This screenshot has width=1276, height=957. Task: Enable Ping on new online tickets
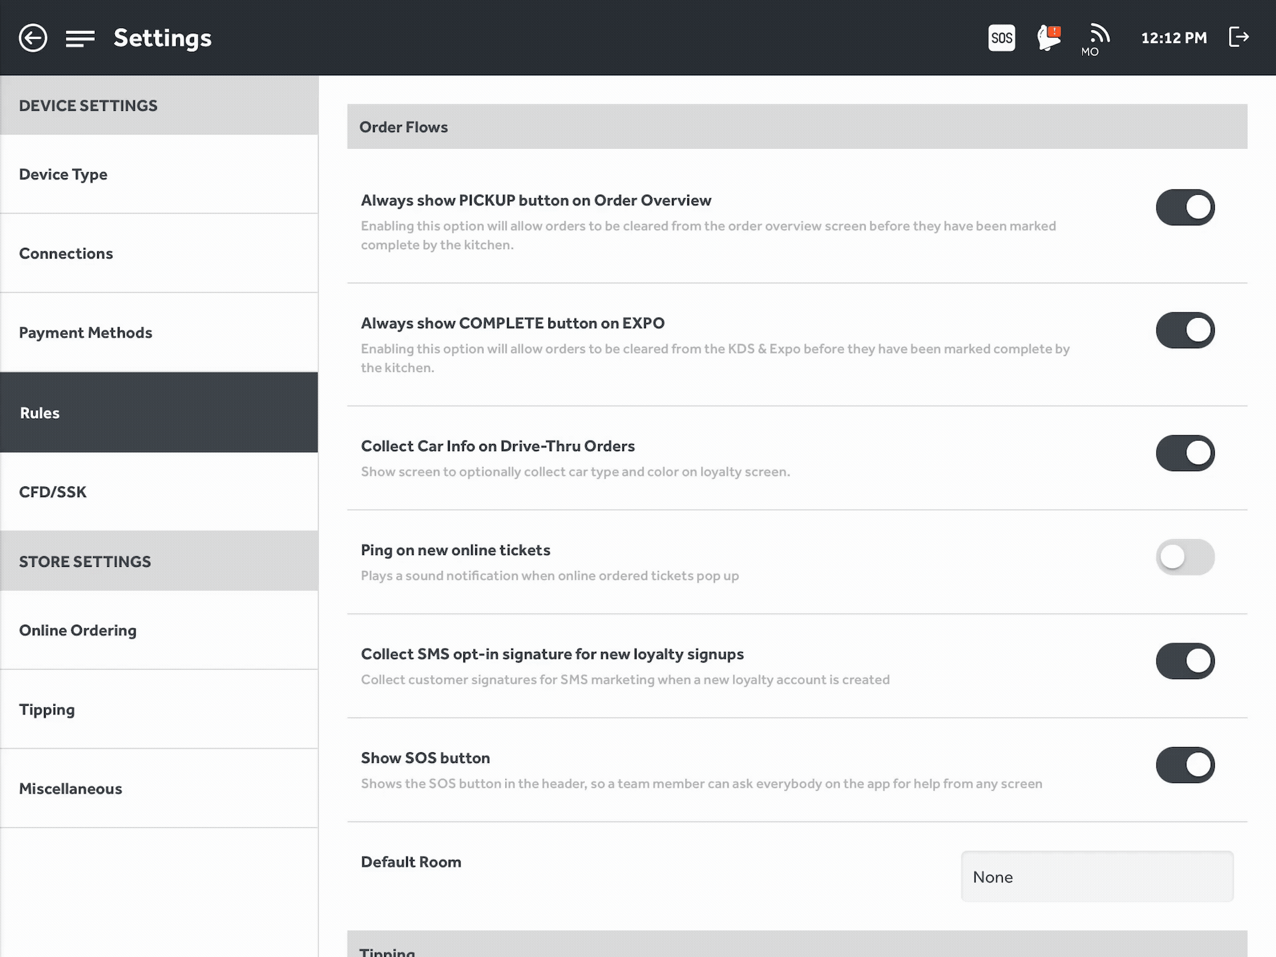tap(1185, 557)
